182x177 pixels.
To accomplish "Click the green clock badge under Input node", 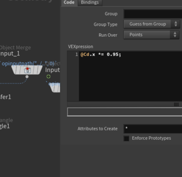I will pos(49,76).
